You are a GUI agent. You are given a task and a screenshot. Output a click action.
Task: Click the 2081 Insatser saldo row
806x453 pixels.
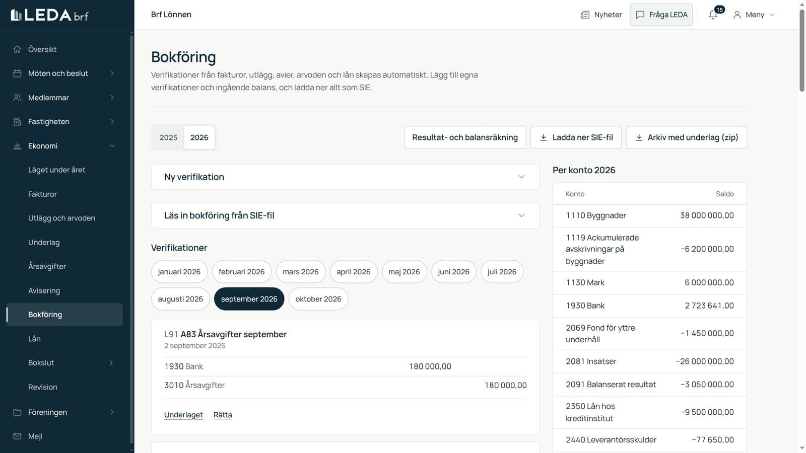[x=650, y=361]
